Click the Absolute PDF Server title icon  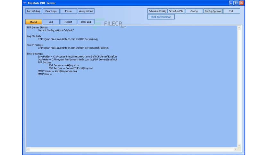(x=25, y=3)
